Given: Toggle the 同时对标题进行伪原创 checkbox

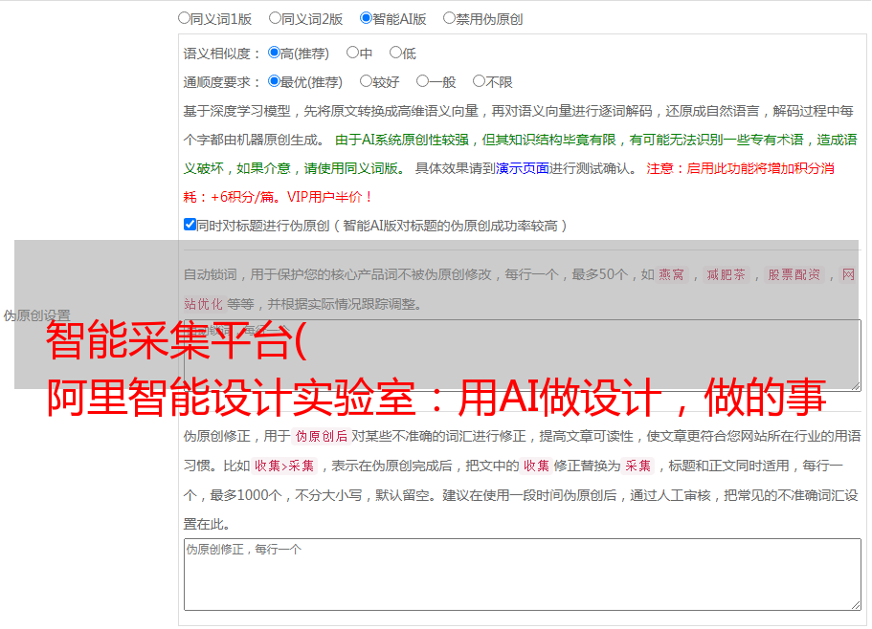Looking at the screenshot, I should pyautogui.click(x=190, y=226).
